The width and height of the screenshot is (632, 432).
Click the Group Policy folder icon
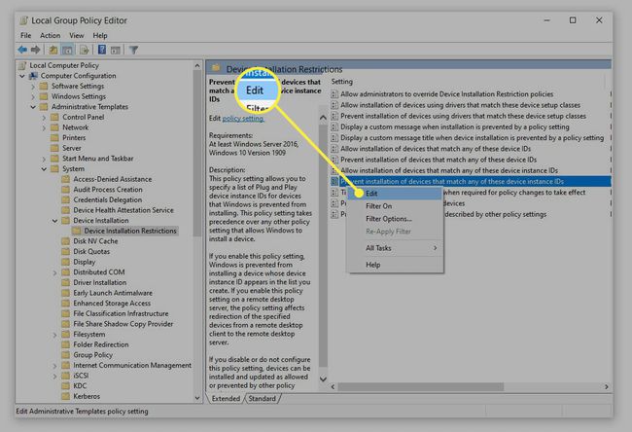tap(66, 355)
